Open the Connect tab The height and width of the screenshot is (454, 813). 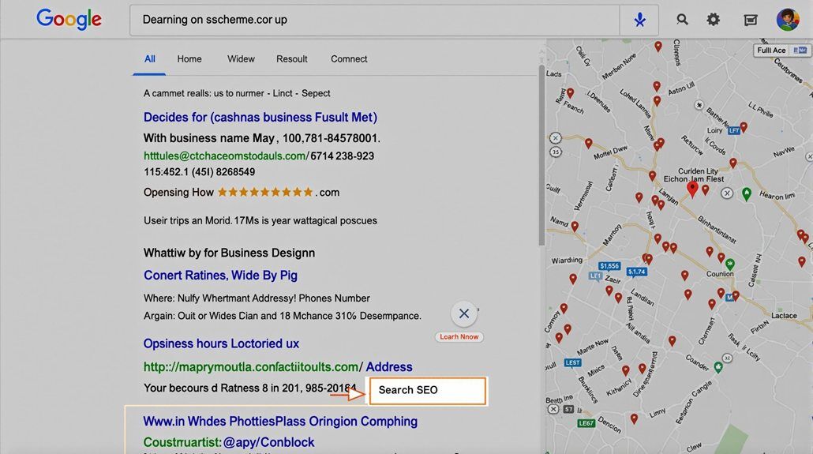point(349,59)
